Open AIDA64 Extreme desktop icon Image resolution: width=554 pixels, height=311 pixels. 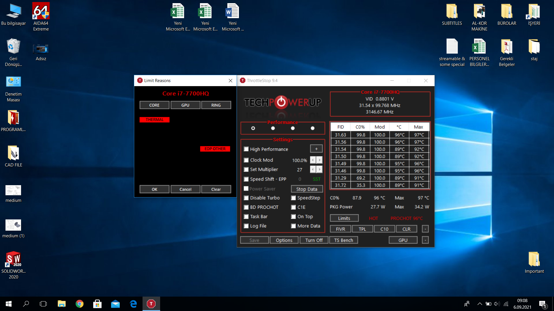41,12
